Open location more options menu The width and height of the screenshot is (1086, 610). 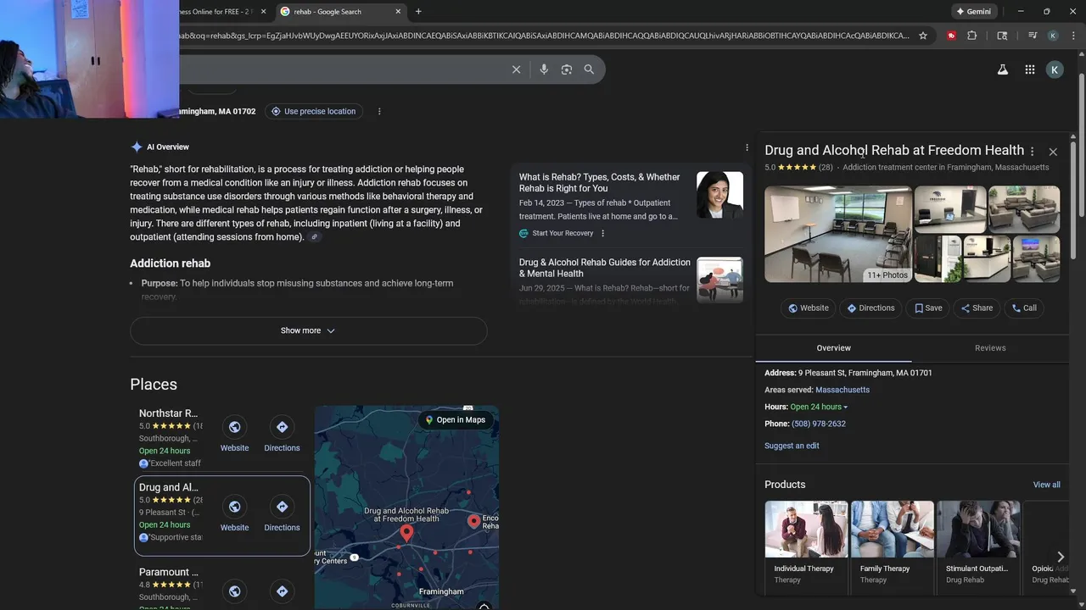[x=379, y=111]
